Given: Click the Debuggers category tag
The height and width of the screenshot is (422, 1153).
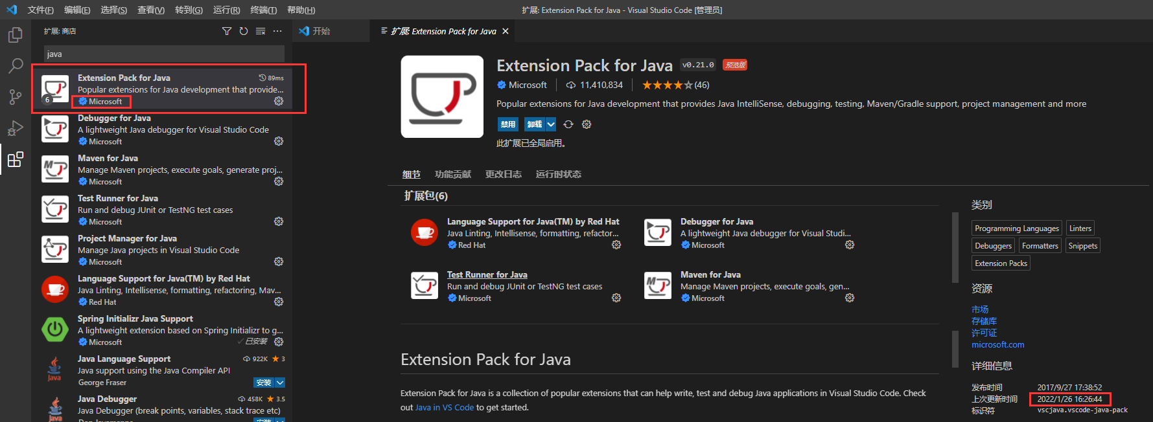Looking at the screenshot, I should [993, 245].
